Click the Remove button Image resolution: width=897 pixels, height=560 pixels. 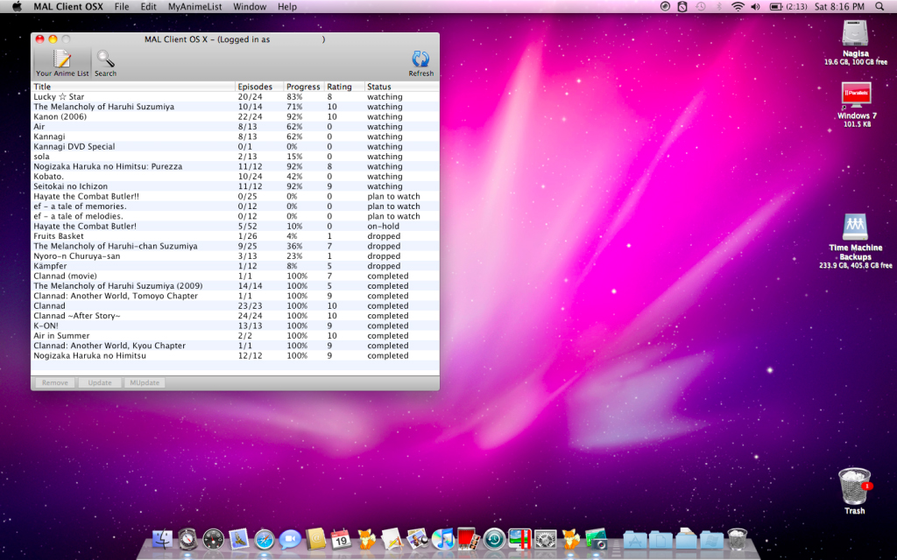pos(55,383)
